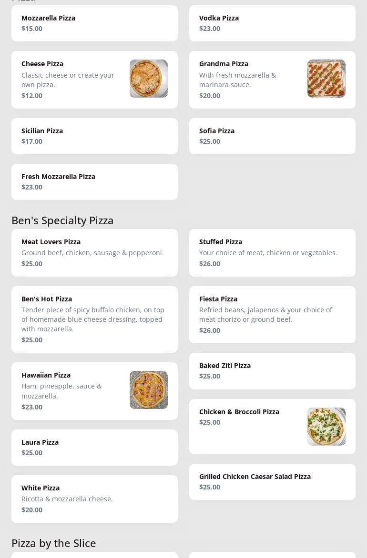Choose the Vodka Pizza item
This screenshot has width=367, height=558.
point(272,23)
